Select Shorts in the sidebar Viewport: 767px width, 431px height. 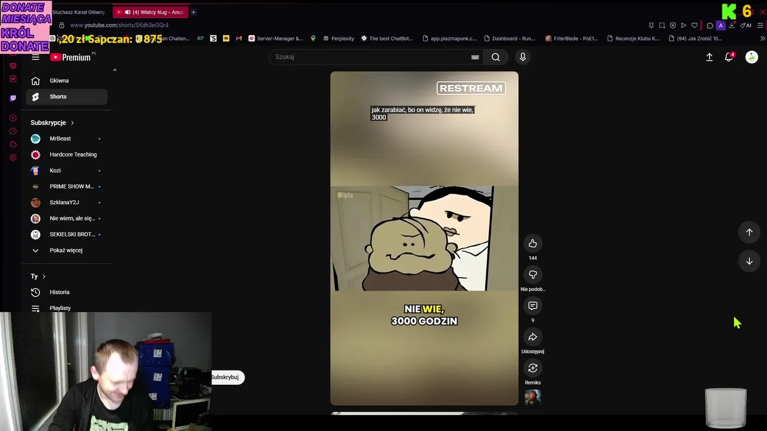[x=67, y=96]
